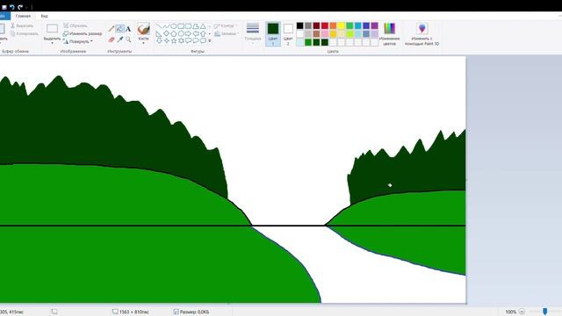Click the Redo arrow in title bar
The image size is (562, 316).
tap(20, 7)
